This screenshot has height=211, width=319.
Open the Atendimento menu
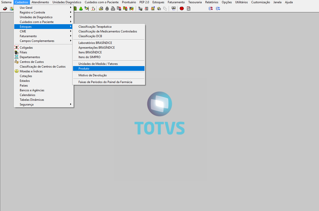(x=40, y=2)
